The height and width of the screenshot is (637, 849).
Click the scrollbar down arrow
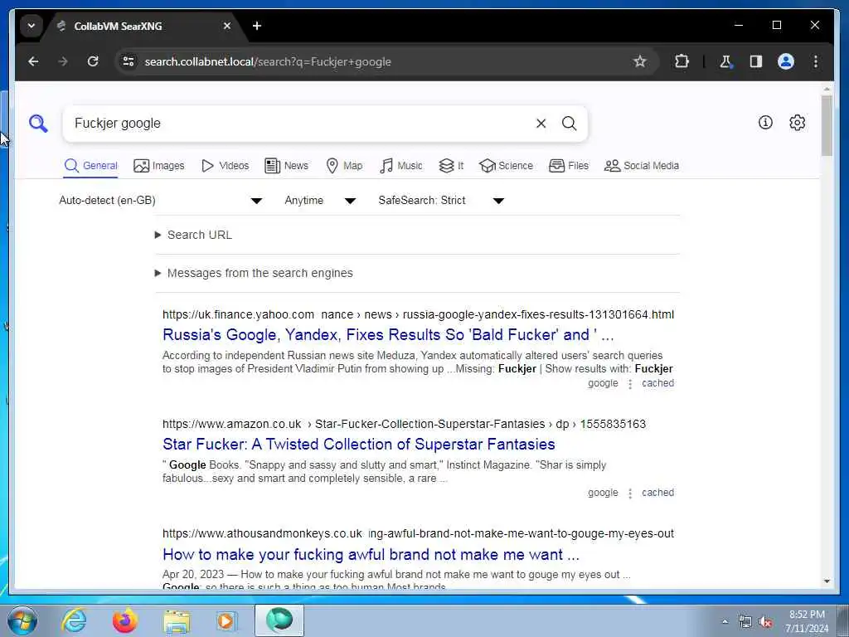827,581
